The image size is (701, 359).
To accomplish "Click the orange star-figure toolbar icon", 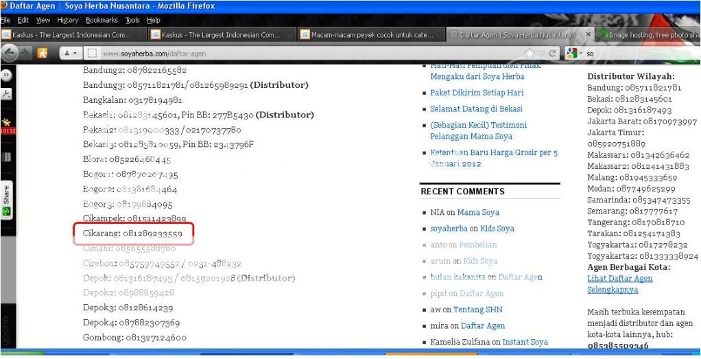I will 42,54.
